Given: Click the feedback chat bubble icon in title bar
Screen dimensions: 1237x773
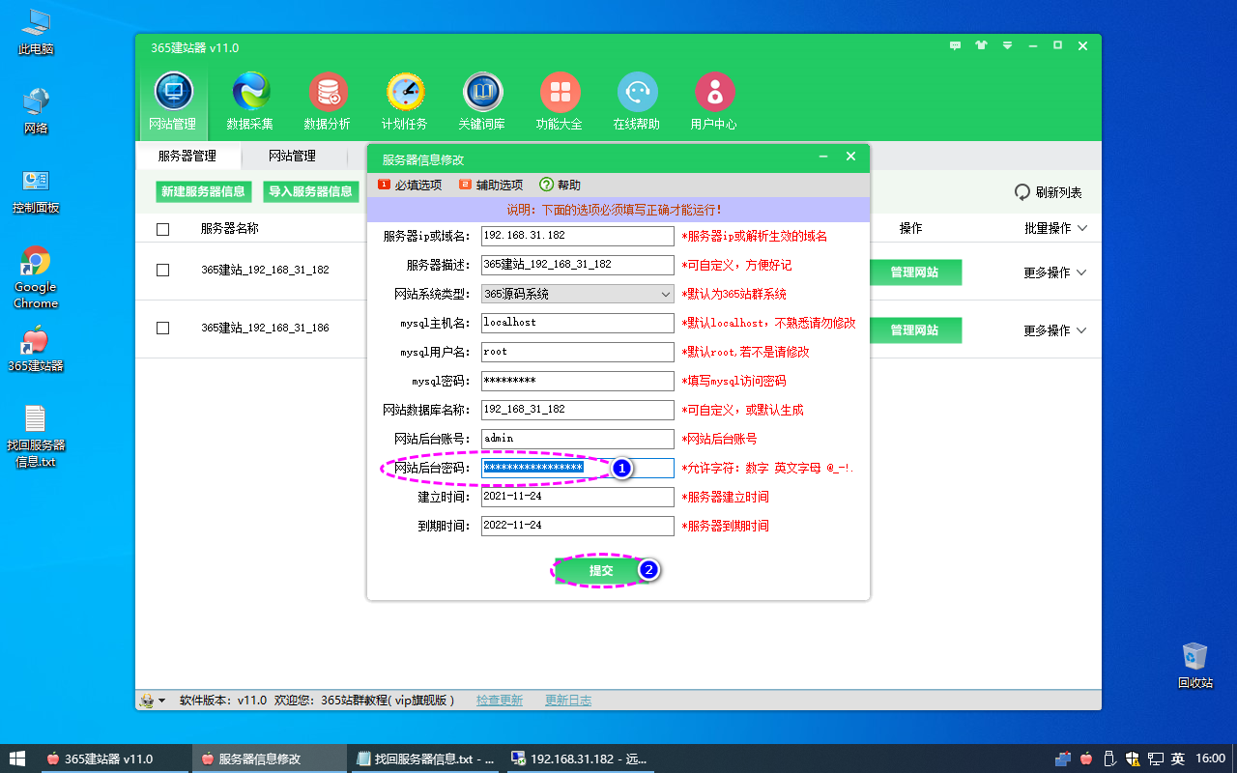Looking at the screenshot, I should [x=956, y=45].
